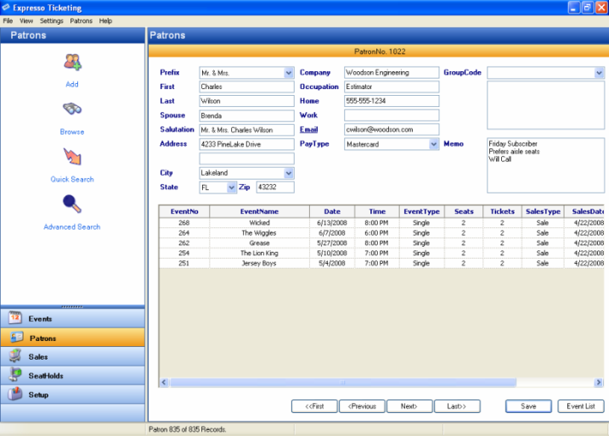Screen dimensions: 609x436
Task: Click the Expresso Ticketing title bar icon
Action: pyautogui.click(x=6, y=8)
